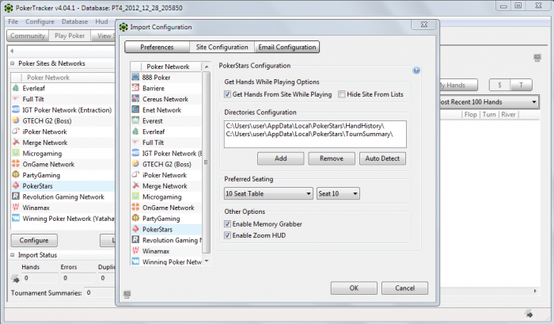
Task: Click the Enet Network icon
Action: click(x=135, y=109)
